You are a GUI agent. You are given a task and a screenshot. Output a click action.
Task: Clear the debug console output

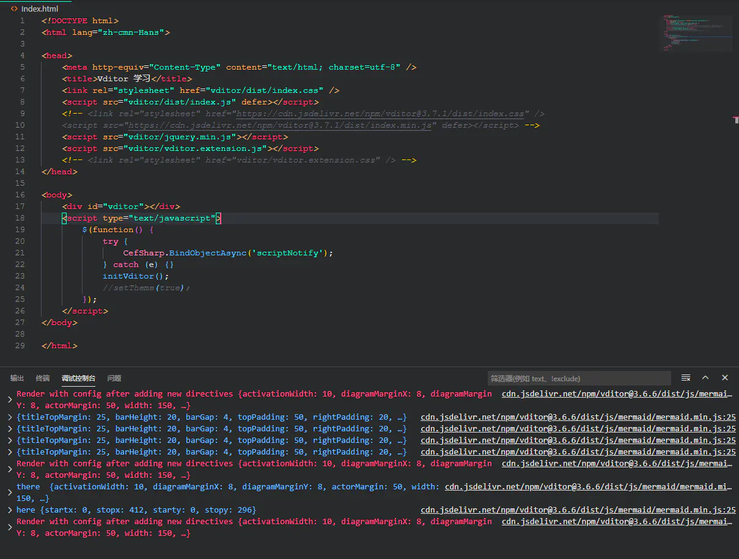686,378
